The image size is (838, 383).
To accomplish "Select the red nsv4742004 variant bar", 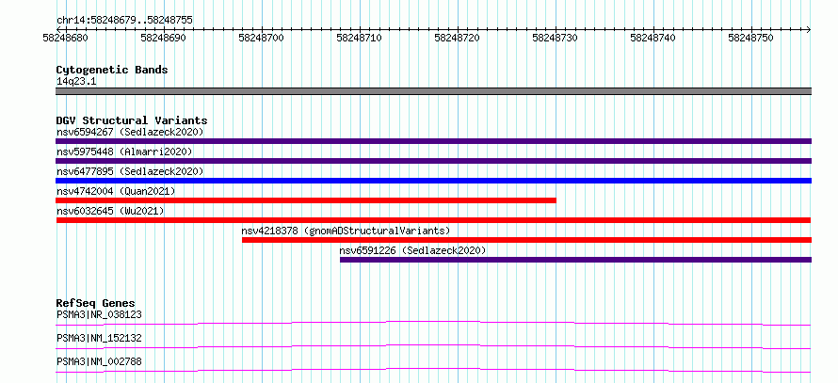I will pyautogui.click(x=306, y=200).
